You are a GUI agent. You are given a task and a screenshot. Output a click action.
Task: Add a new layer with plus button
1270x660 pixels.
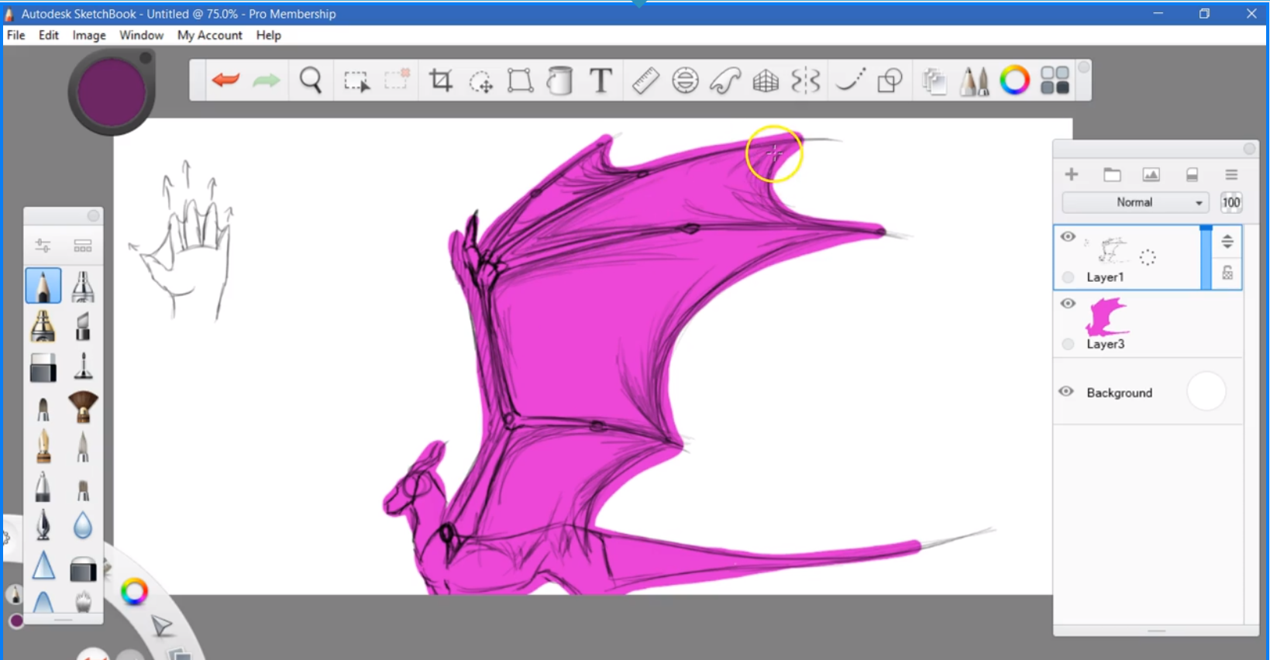(1072, 175)
